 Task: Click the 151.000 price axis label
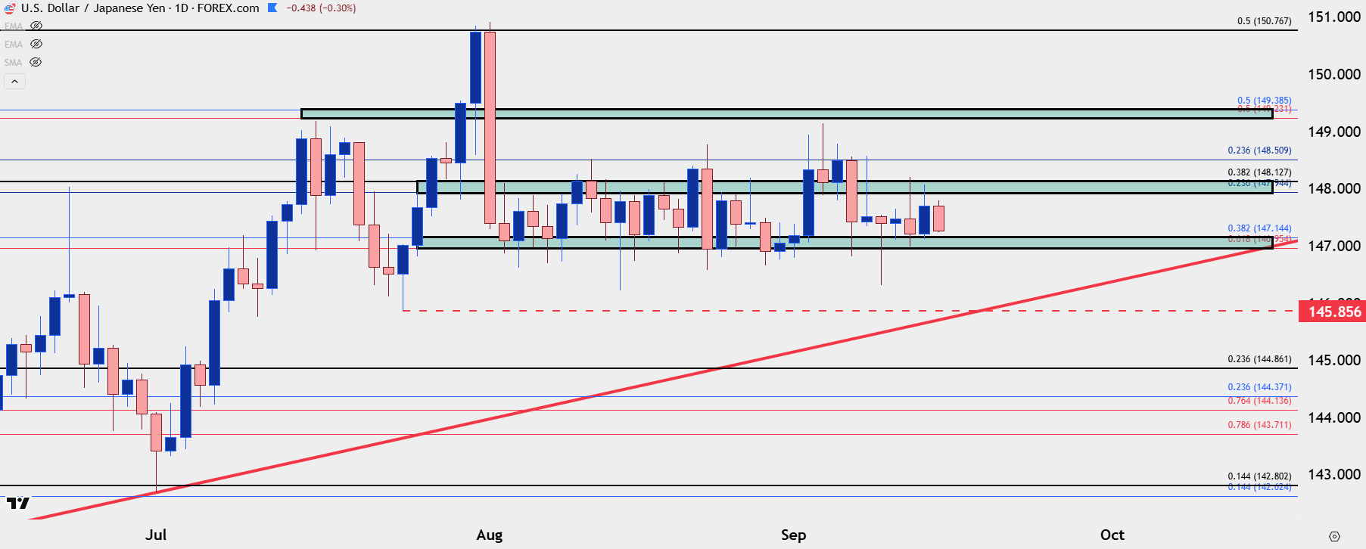tap(1333, 17)
